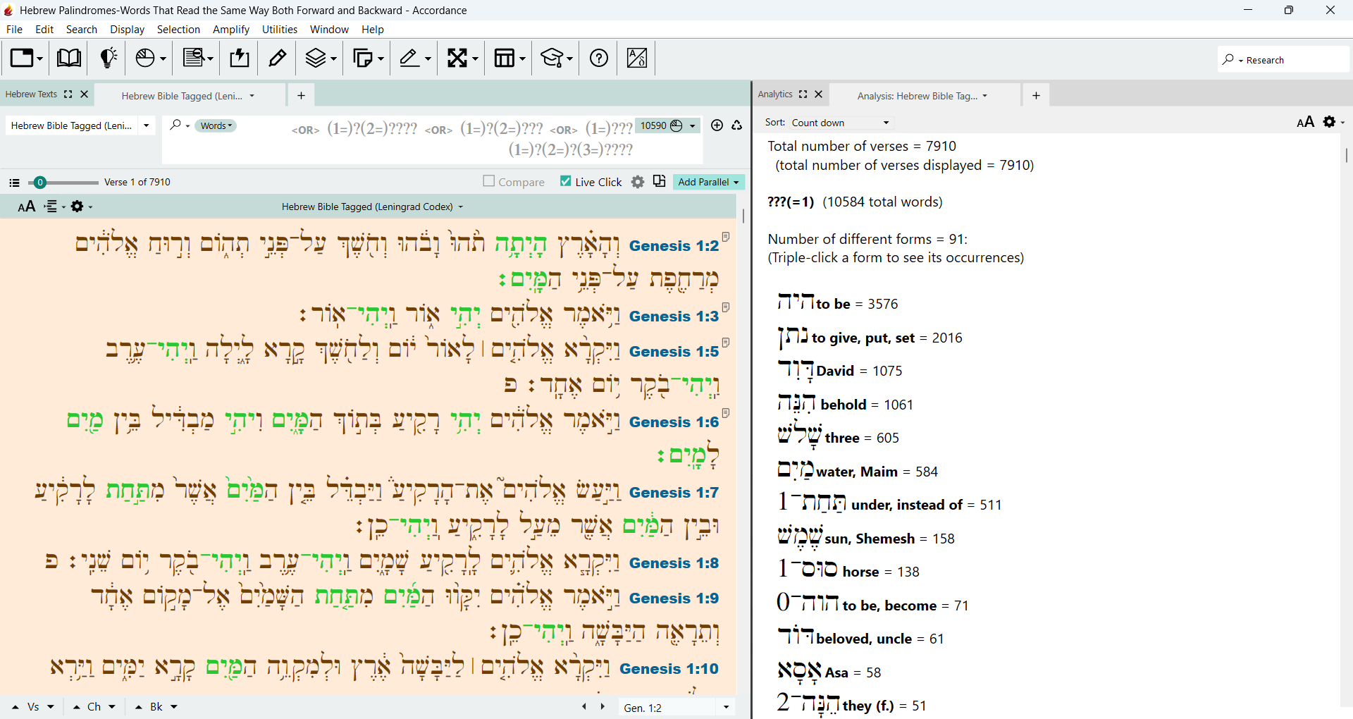1353x719 pixels.
Task: Open the graduation cap study icon
Action: (556, 58)
